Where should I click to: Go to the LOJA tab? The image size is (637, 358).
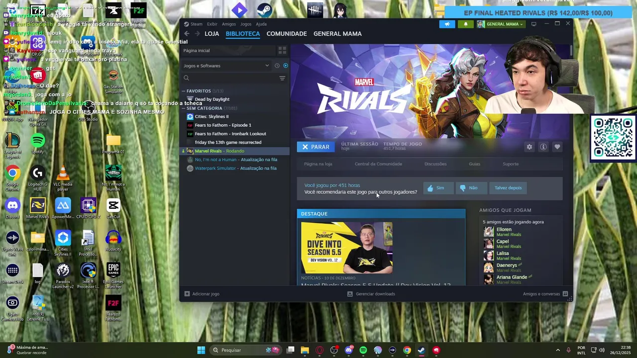(212, 34)
